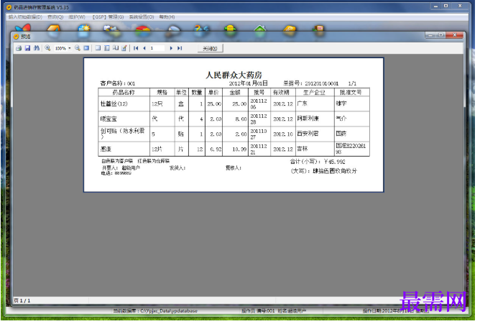Click the exit door toolbar icon
The height and width of the screenshot is (324, 480).
[x=319, y=29]
